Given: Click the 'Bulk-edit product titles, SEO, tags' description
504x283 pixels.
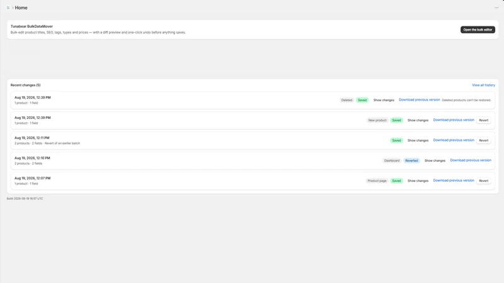Looking at the screenshot, I should pyautogui.click(x=98, y=33).
